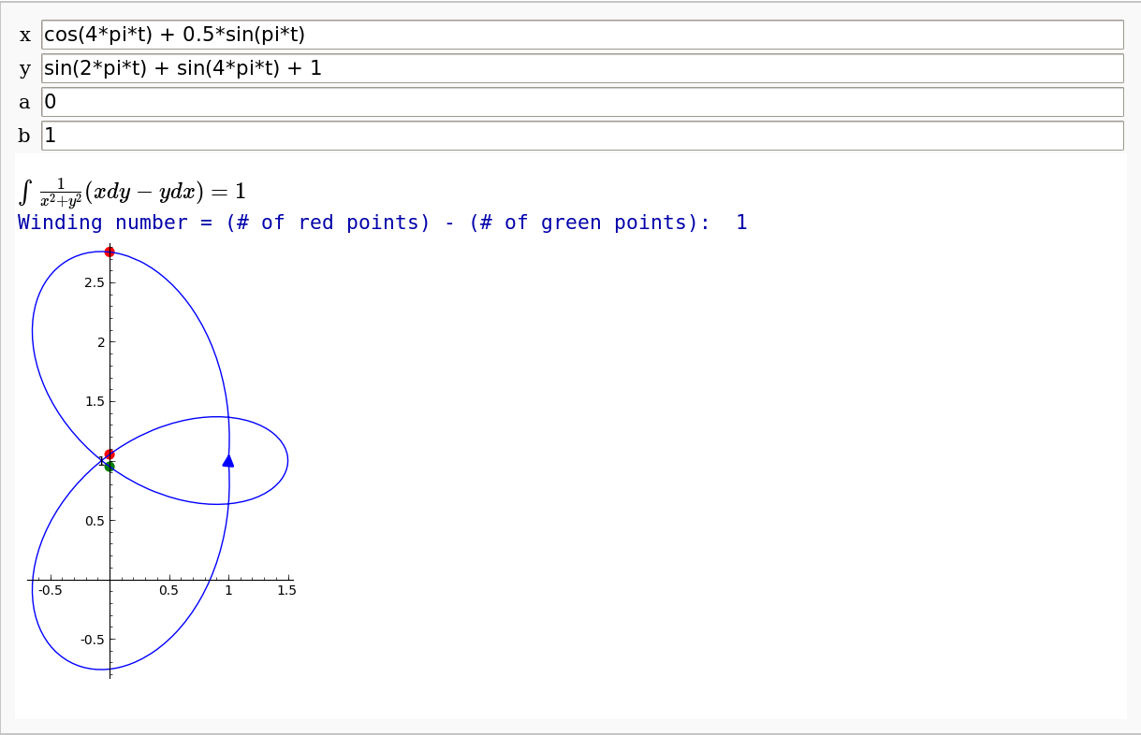Click the 0.5 tick label on horizontal axis
Viewport: 1141px width, 735px height.
coord(168,590)
